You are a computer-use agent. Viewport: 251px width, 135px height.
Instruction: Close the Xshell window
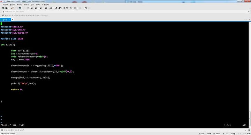pyautogui.click(x=248, y=1)
